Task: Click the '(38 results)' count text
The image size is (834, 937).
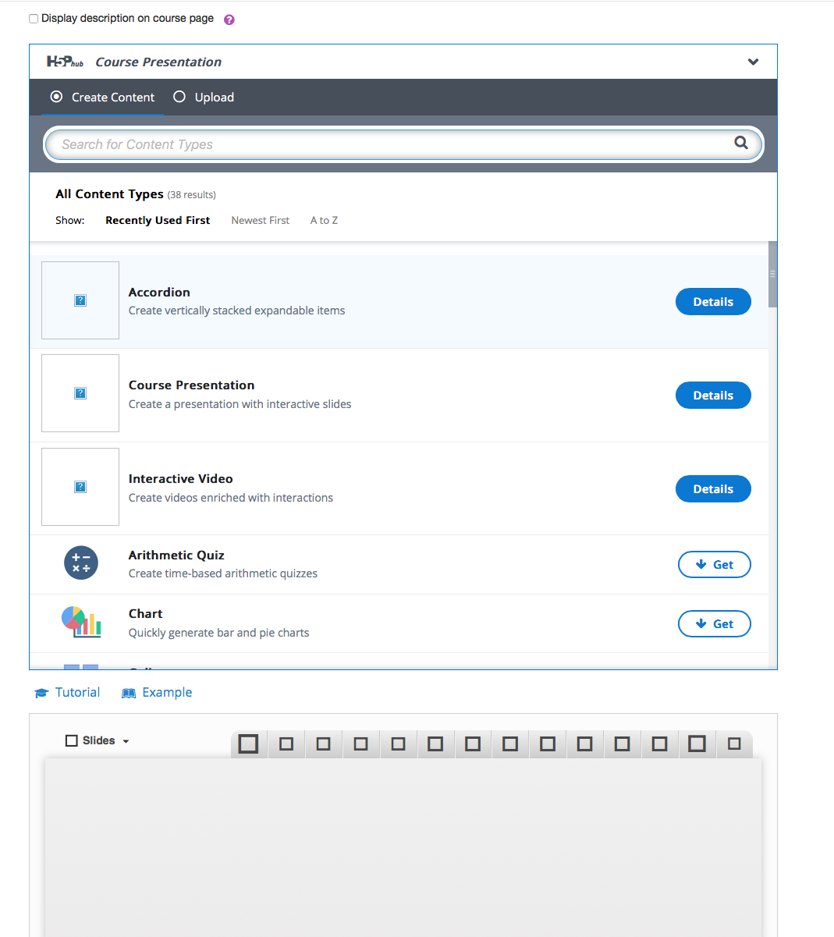Action: click(x=192, y=195)
